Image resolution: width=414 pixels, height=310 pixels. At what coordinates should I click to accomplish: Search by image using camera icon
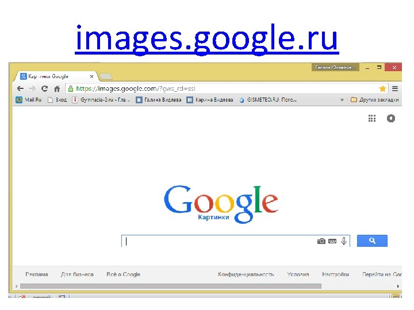point(321,241)
